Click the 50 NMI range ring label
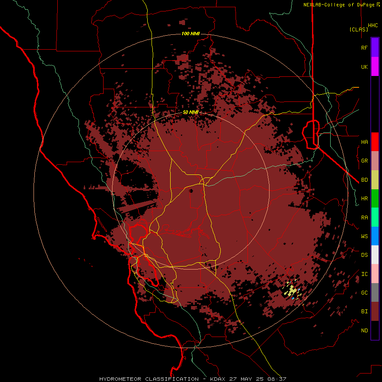The image size is (382, 382). (191, 112)
